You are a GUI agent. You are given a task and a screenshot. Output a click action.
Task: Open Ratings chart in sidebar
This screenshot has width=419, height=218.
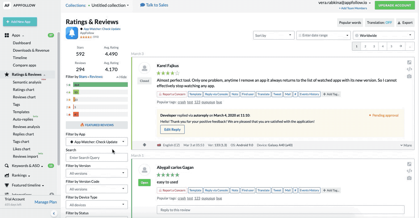click(23, 90)
